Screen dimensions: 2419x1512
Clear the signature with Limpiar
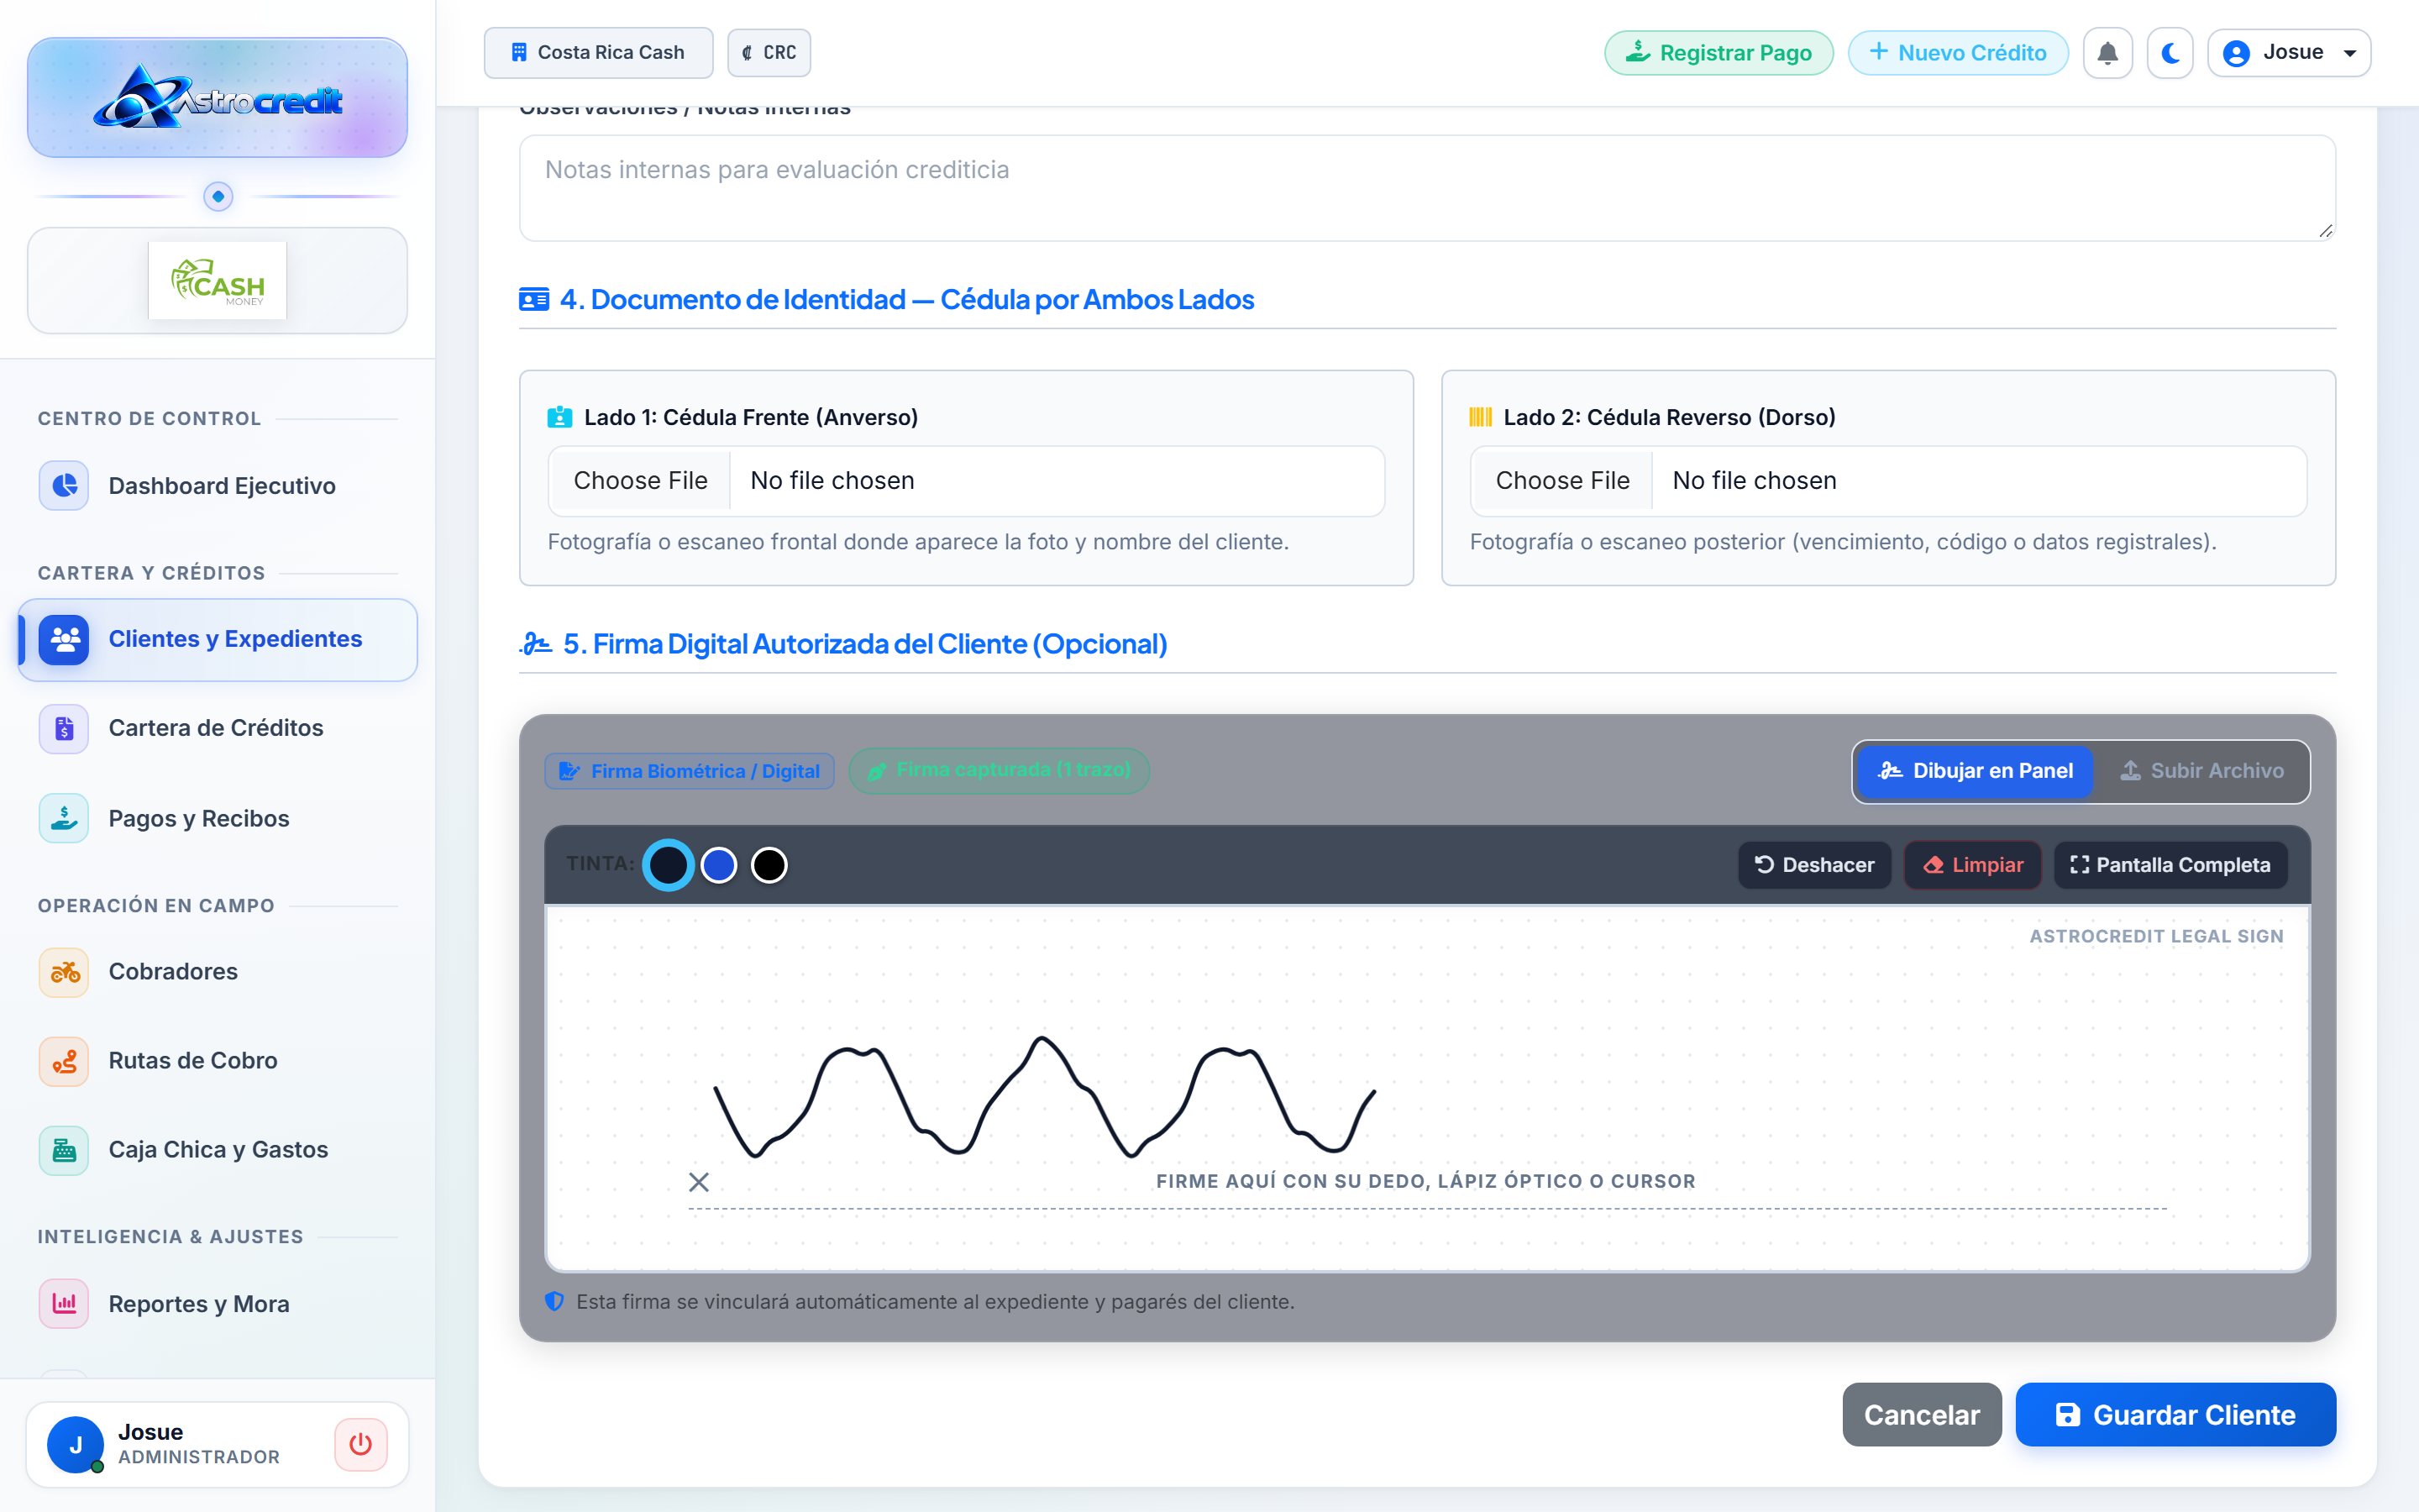click(1973, 865)
